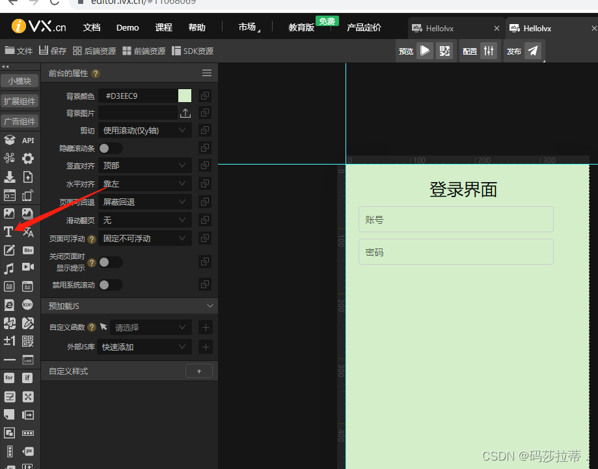The image size is (598, 469).
Task: Click the QR code preview icon
Action: tap(444, 50)
